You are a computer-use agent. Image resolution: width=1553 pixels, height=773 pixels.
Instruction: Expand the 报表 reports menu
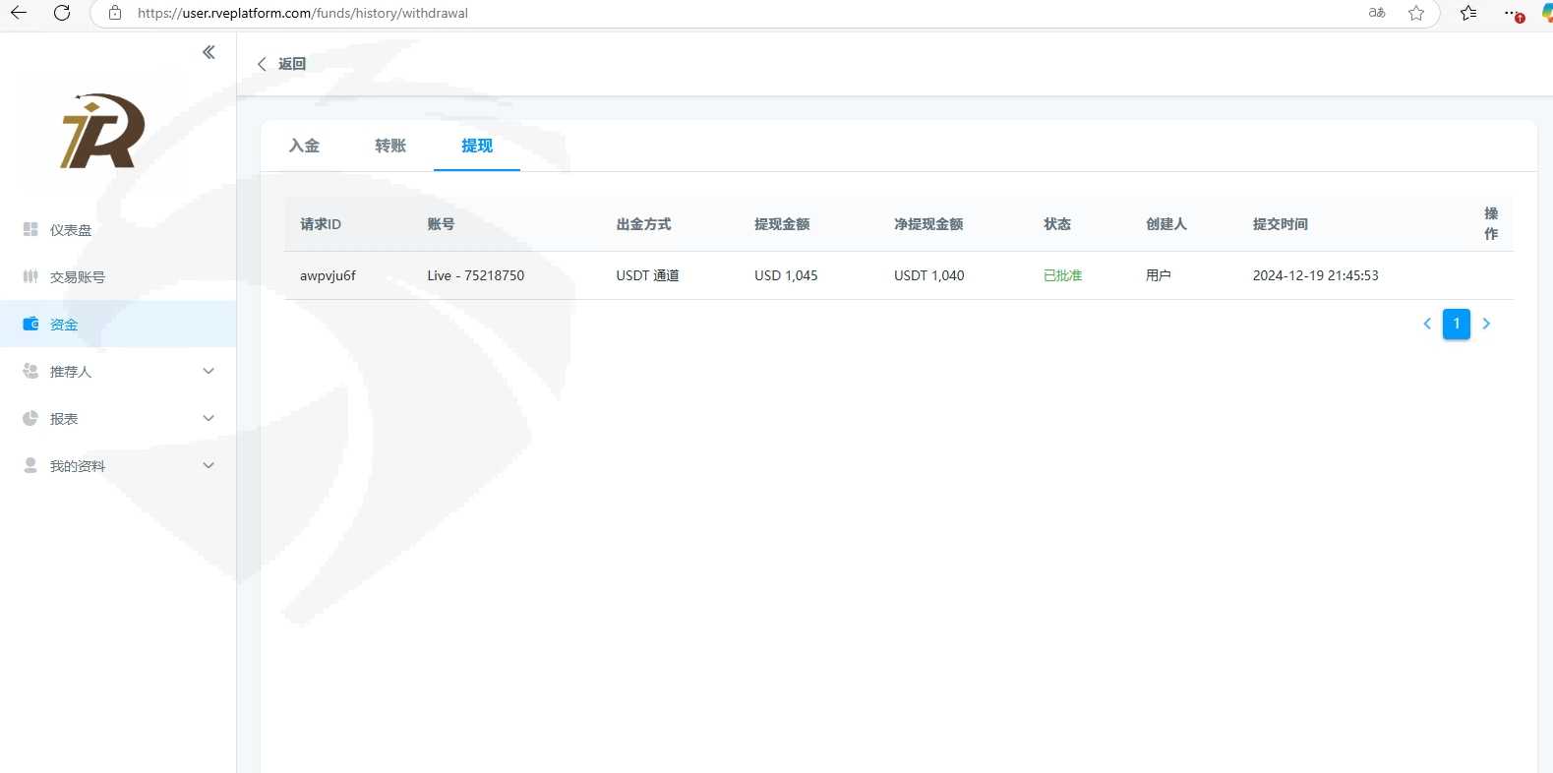tap(118, 419)
